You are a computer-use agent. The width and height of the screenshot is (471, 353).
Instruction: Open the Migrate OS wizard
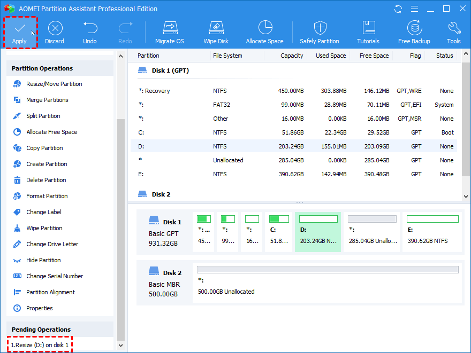pyautogui.click(x=169, y=32)
